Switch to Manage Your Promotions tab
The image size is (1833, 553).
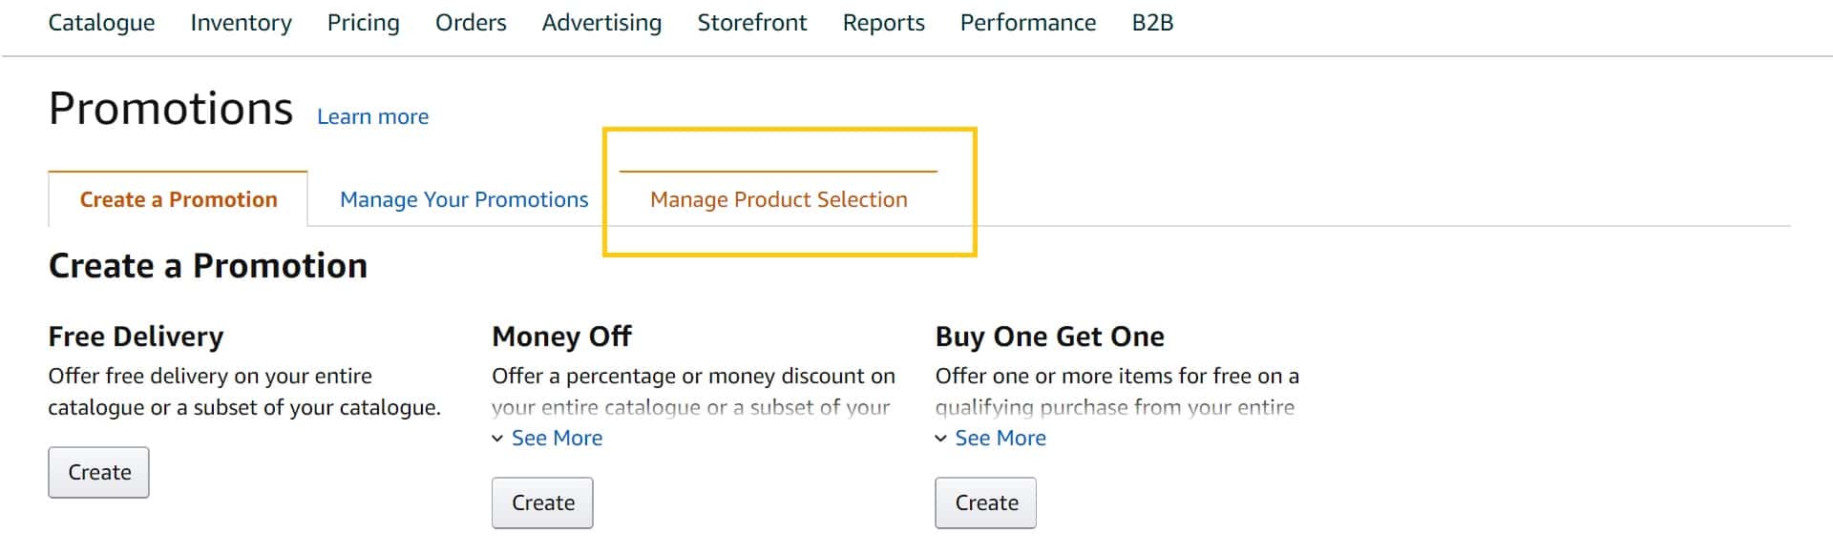(464, 199)
